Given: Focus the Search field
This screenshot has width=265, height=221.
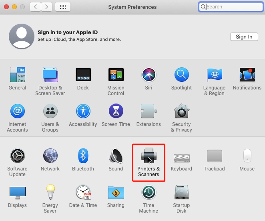Looking at the screenshot, I should (x=231, y=7).
